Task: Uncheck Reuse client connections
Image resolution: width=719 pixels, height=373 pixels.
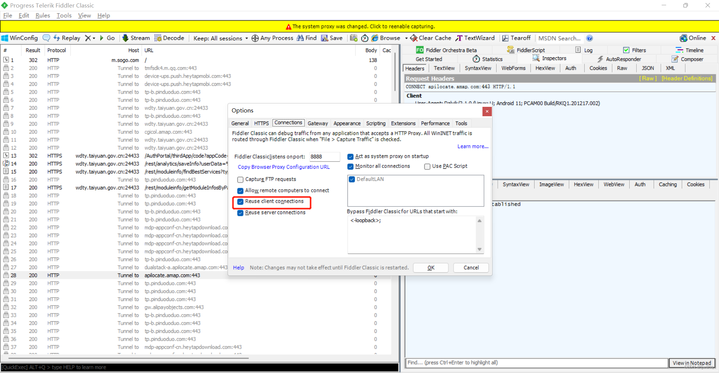Action: [x=240, y=202]
